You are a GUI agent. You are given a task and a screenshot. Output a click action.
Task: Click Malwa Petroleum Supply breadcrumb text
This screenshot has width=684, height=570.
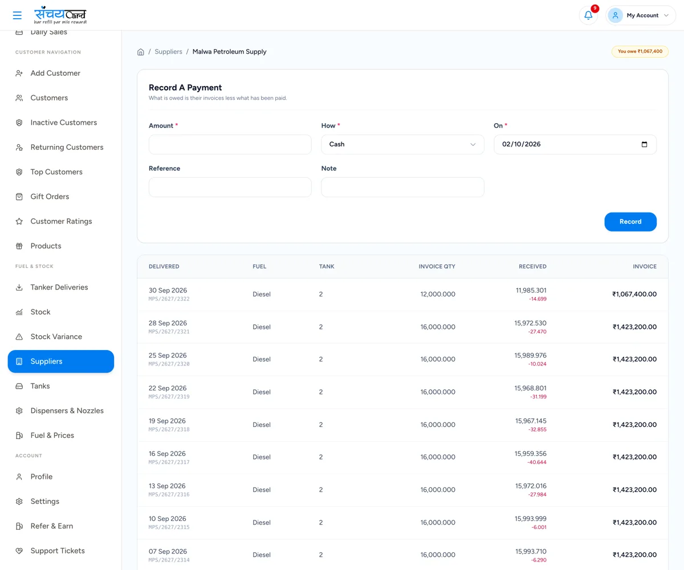tap(230, 52)
